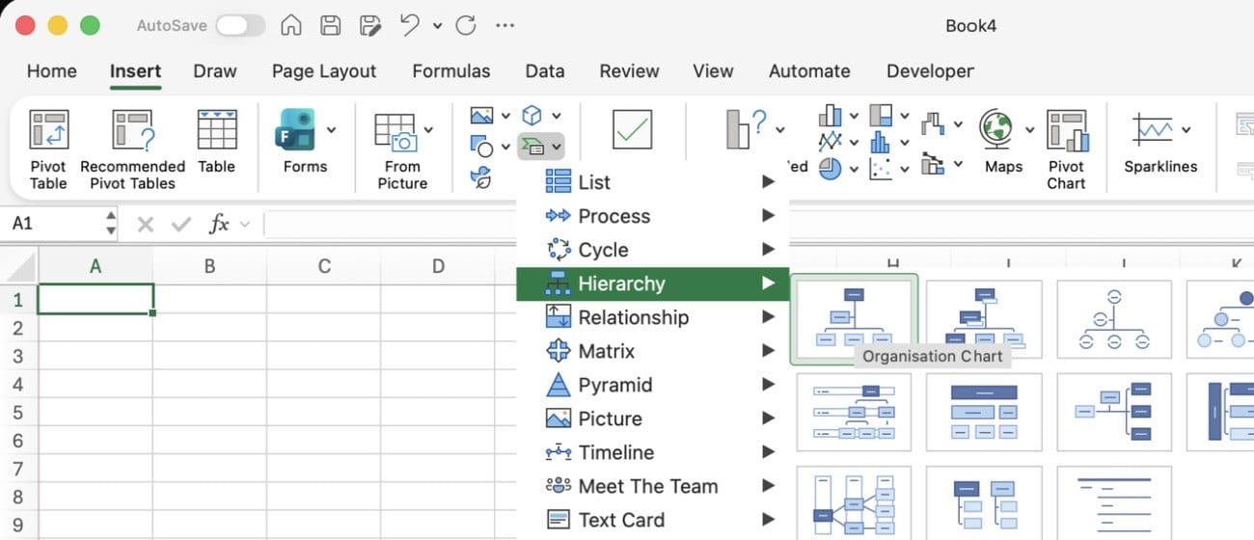Screen dimensions: 1254x540
Task: Open the Page Layout tab
Action: [x=324, y=71]
